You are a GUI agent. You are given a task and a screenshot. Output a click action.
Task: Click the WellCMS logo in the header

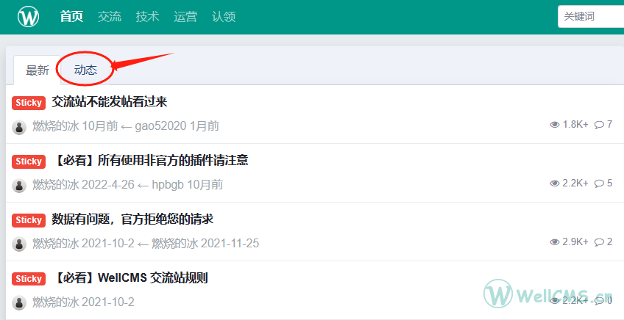tap(29, 16)
